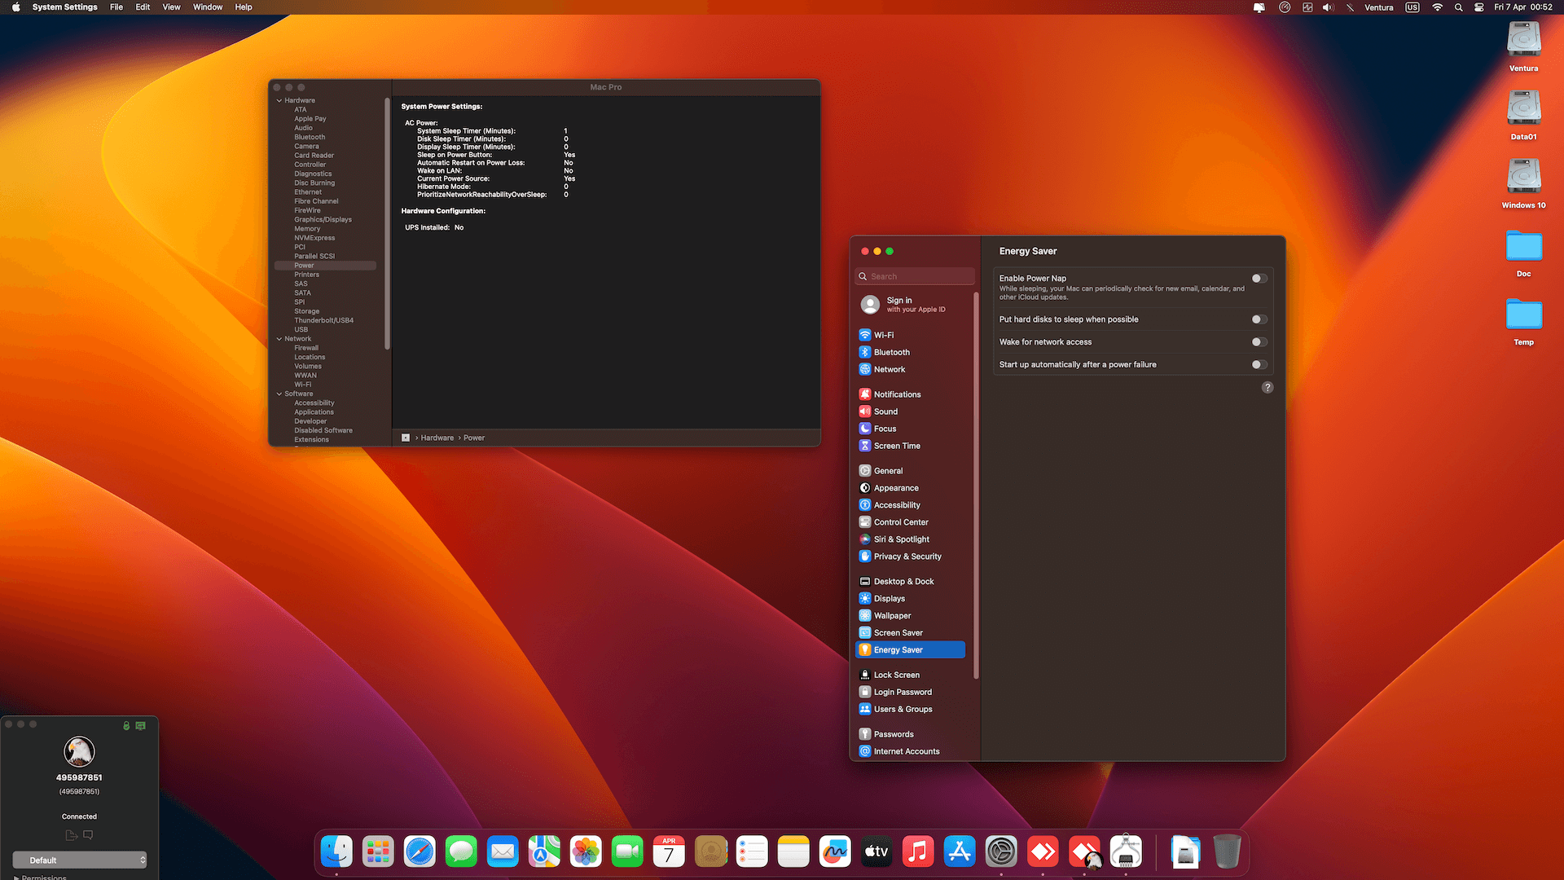Open Displays settings pane

click(x=889, y=599)
